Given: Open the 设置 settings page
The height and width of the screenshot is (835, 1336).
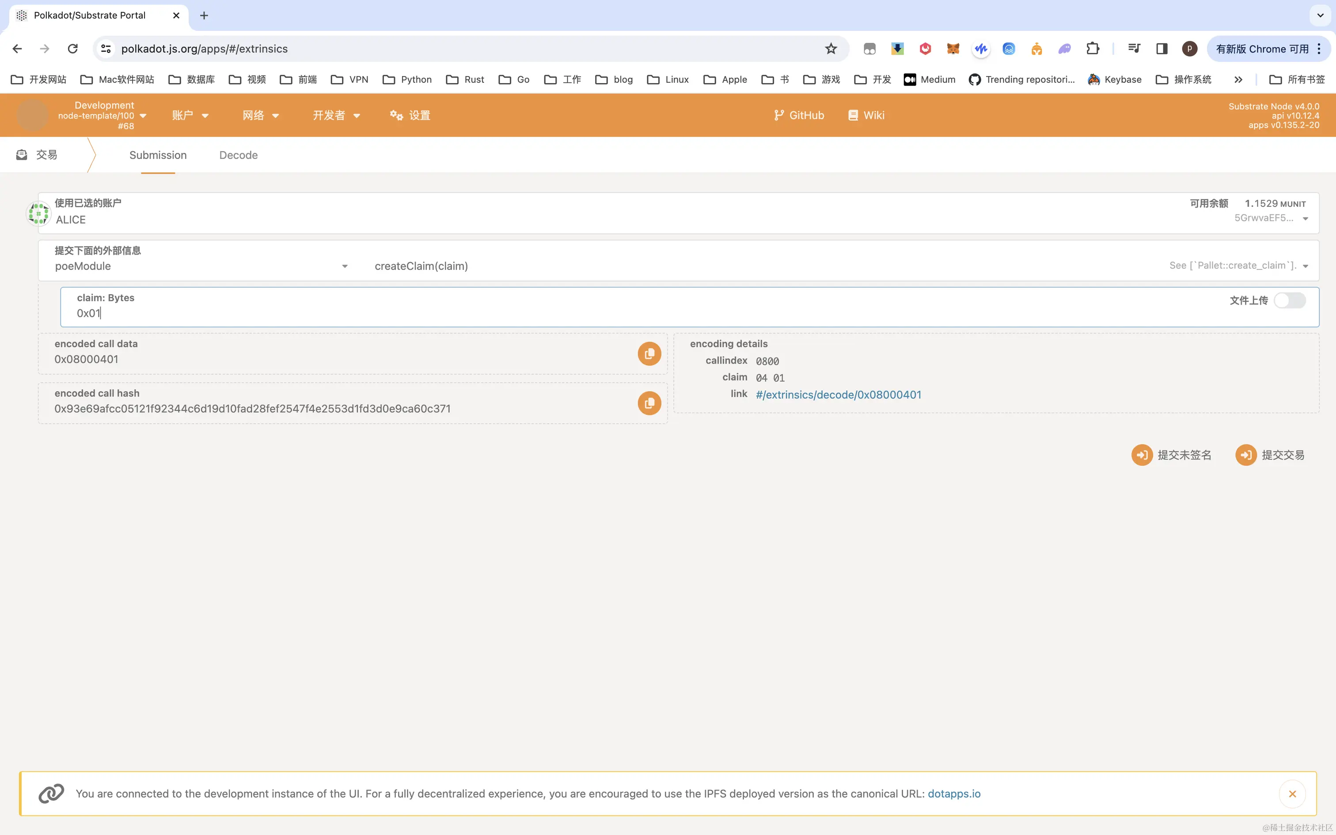Looking at the screenshot, I should tap(409, 115).
